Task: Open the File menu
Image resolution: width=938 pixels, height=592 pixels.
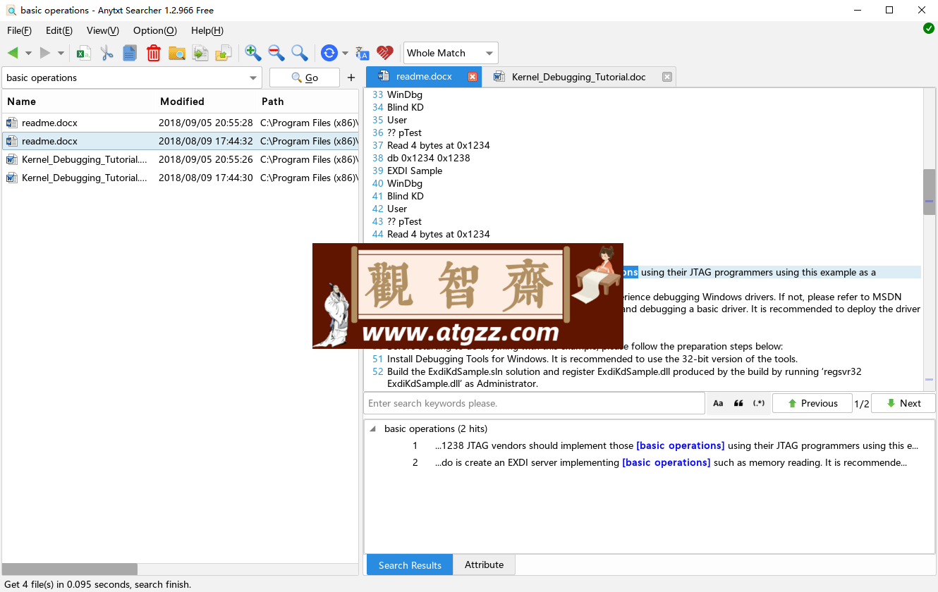Action: [x=19, y=30]
